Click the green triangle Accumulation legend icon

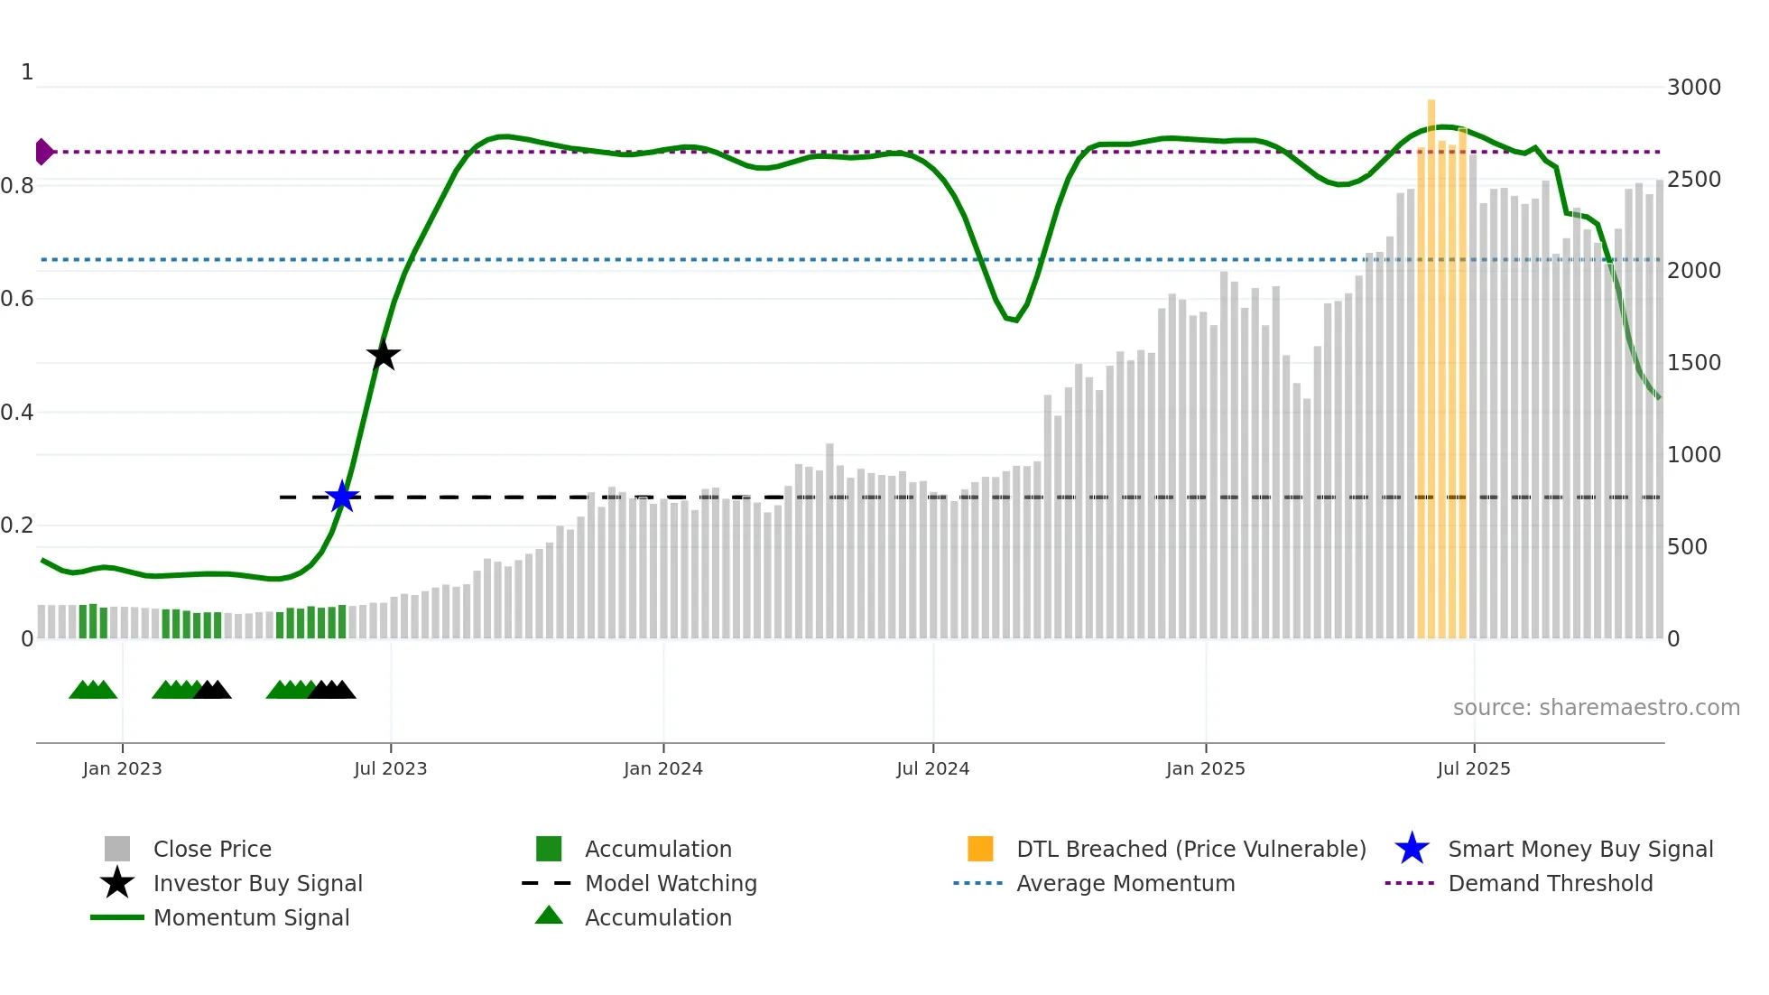549,916
